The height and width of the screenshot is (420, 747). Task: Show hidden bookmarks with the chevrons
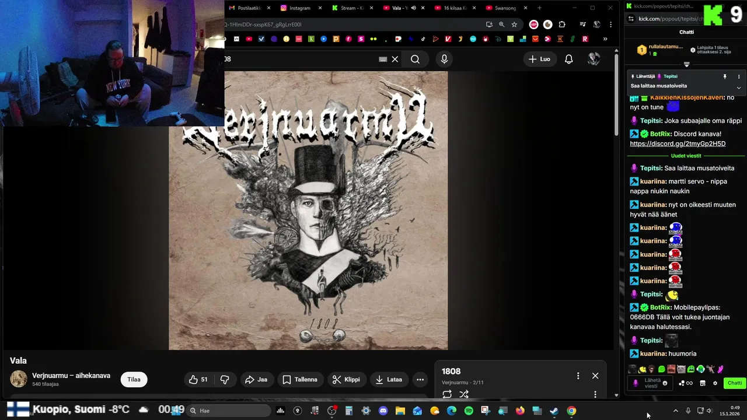coord(605,39)
